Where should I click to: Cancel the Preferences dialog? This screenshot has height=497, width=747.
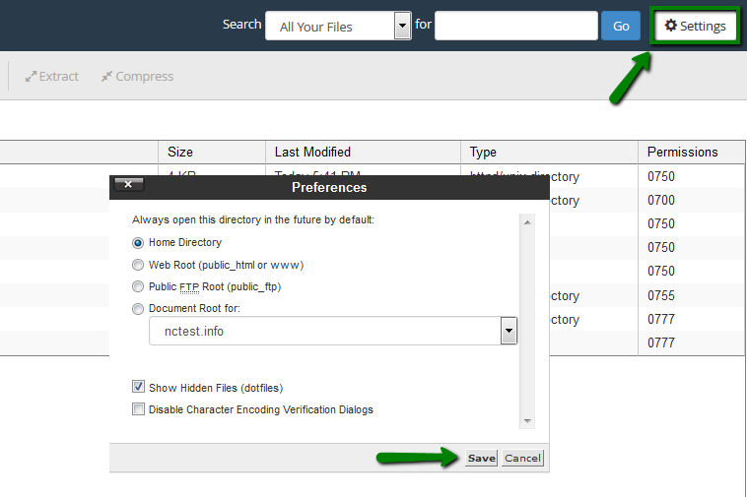522,458
